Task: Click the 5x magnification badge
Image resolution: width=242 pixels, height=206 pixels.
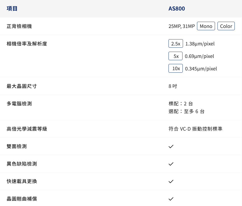Action: pyautogui.click(x=175, y=56)
